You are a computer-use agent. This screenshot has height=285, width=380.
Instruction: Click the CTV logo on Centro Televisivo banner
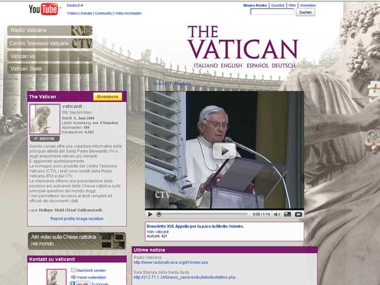tap(82, 43)
